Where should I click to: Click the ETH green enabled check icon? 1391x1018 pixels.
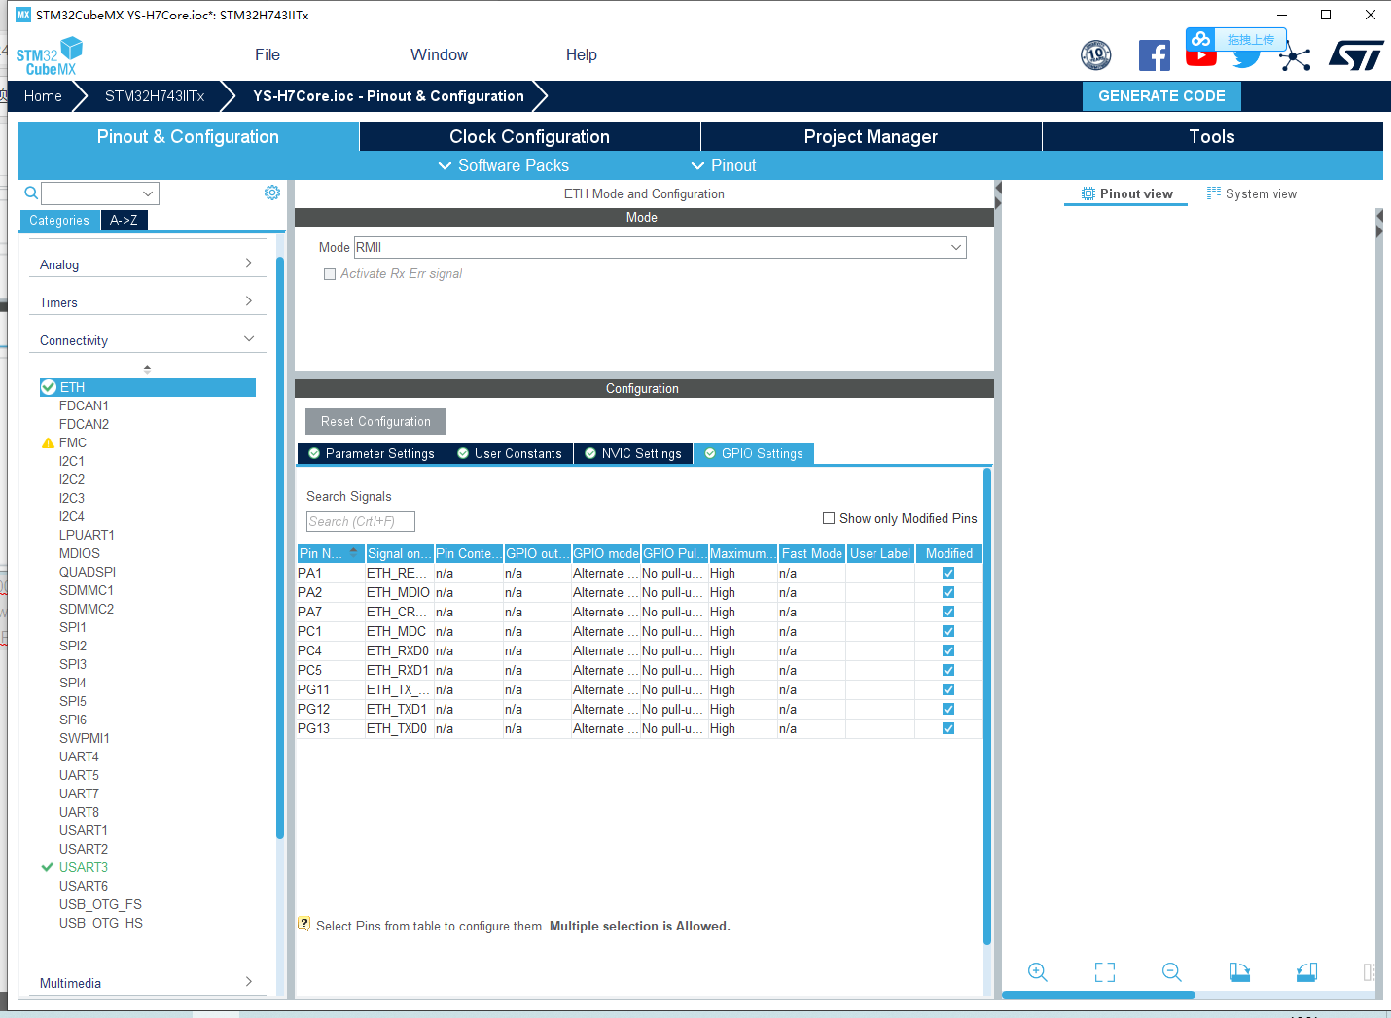point(49,387)
